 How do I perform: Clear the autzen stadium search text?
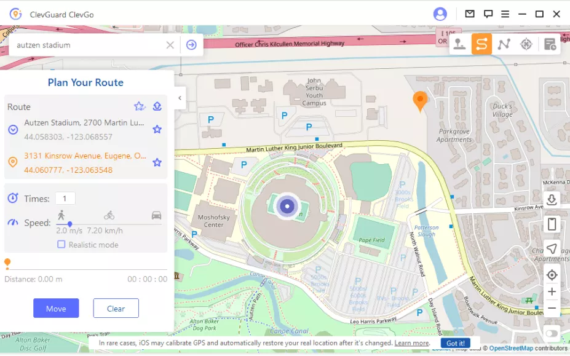(170, 45)
